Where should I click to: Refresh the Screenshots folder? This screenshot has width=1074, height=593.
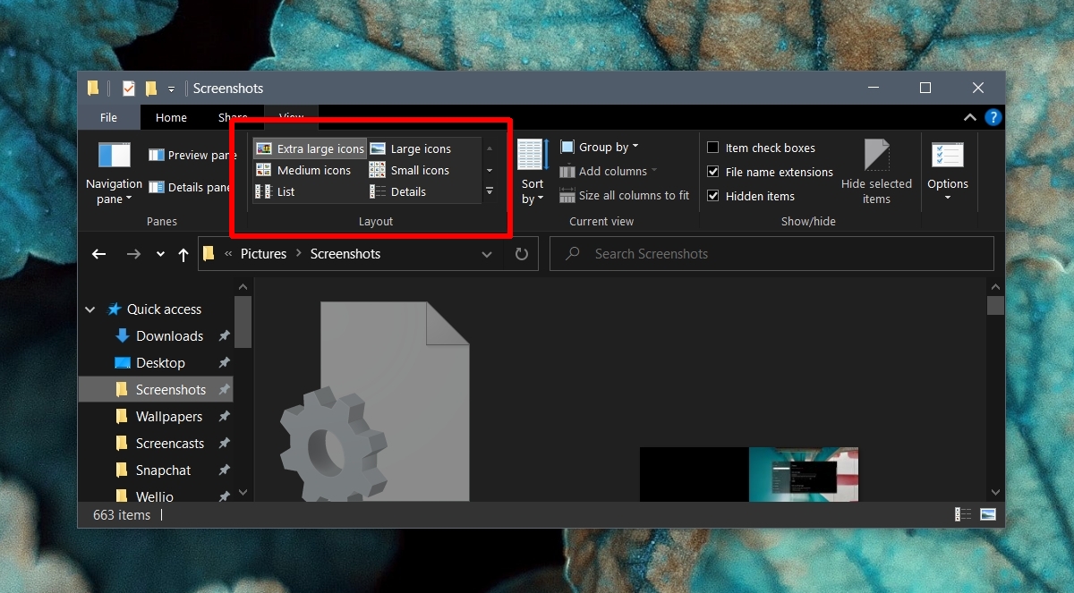tap(521, 254)
